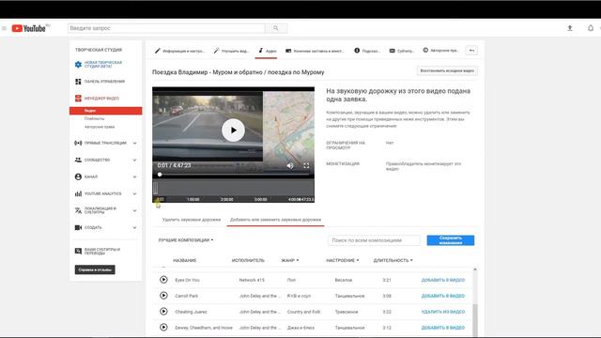Open the Copyright tab

point(440,50)
